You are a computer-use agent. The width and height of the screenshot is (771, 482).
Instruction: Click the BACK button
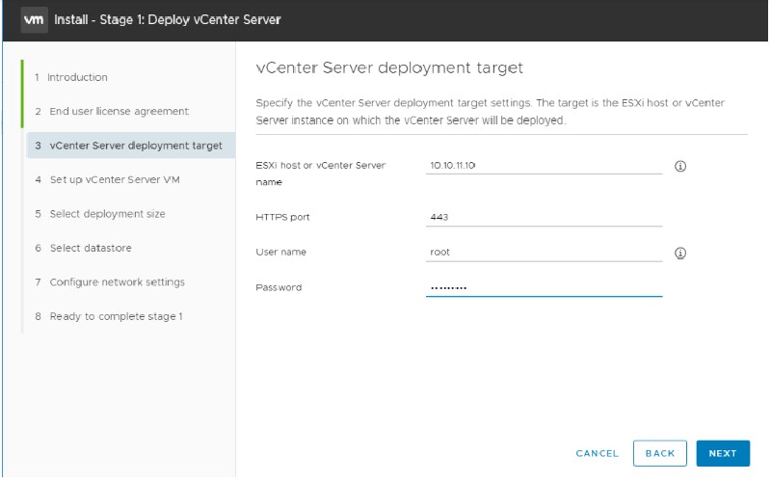click(660, 453)
